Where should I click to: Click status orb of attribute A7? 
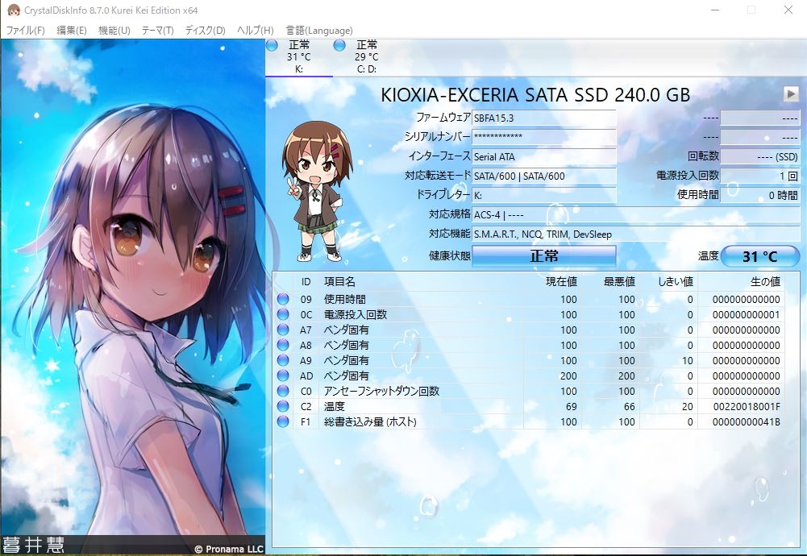pos(282,330)
